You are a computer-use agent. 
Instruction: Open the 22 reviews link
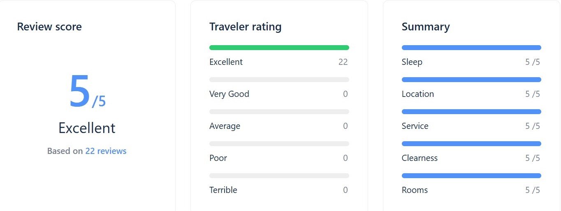click(x=106, y=151)
